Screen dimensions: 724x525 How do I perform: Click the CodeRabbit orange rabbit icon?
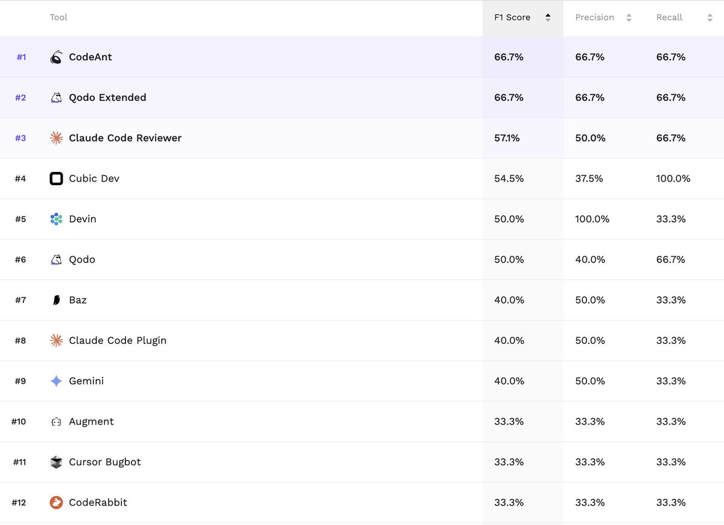(56, 503)
